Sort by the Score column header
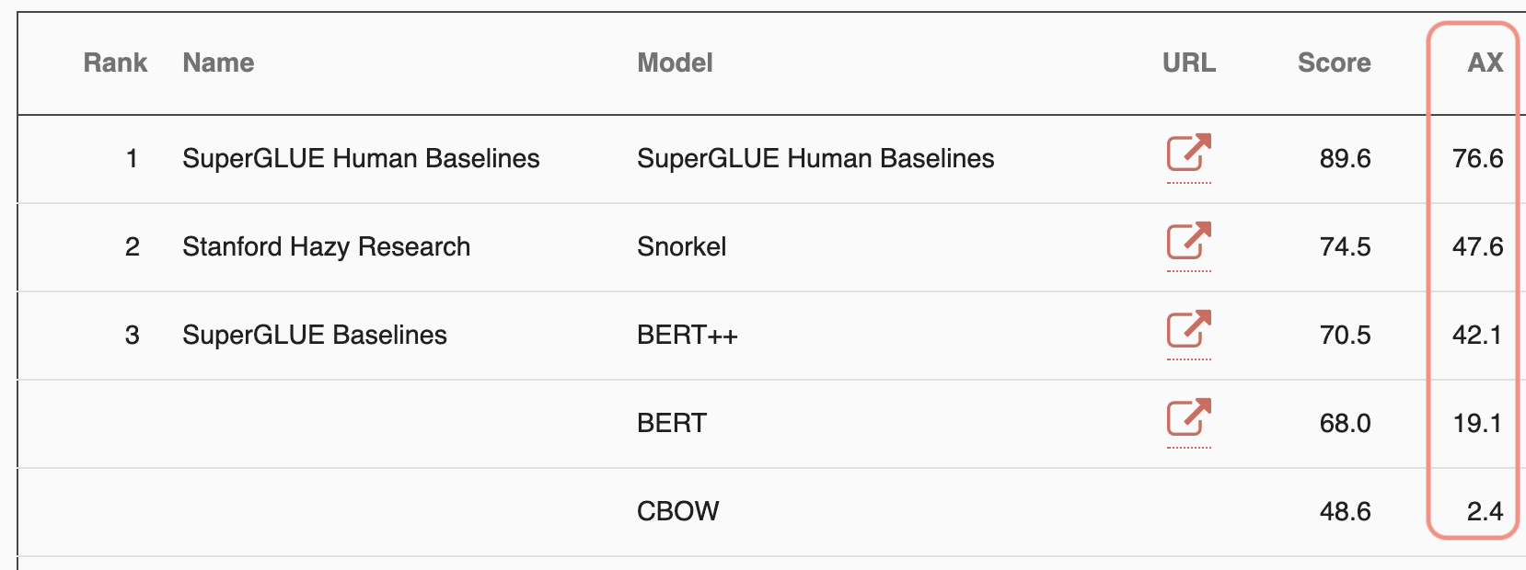This screenshot has height=570, width=1526. 1334,63
